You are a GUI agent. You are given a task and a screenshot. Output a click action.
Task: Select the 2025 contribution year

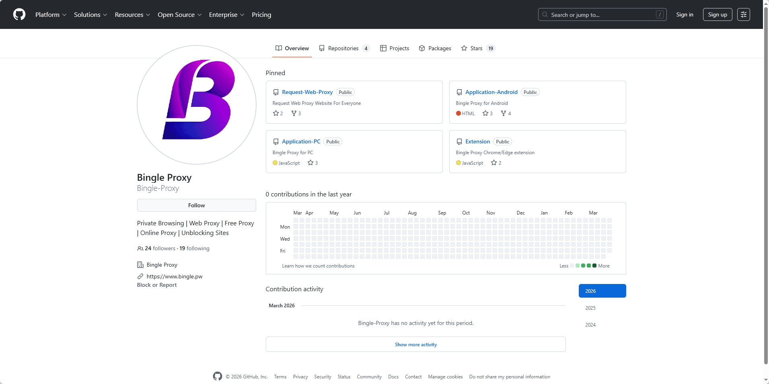[590, 308]
